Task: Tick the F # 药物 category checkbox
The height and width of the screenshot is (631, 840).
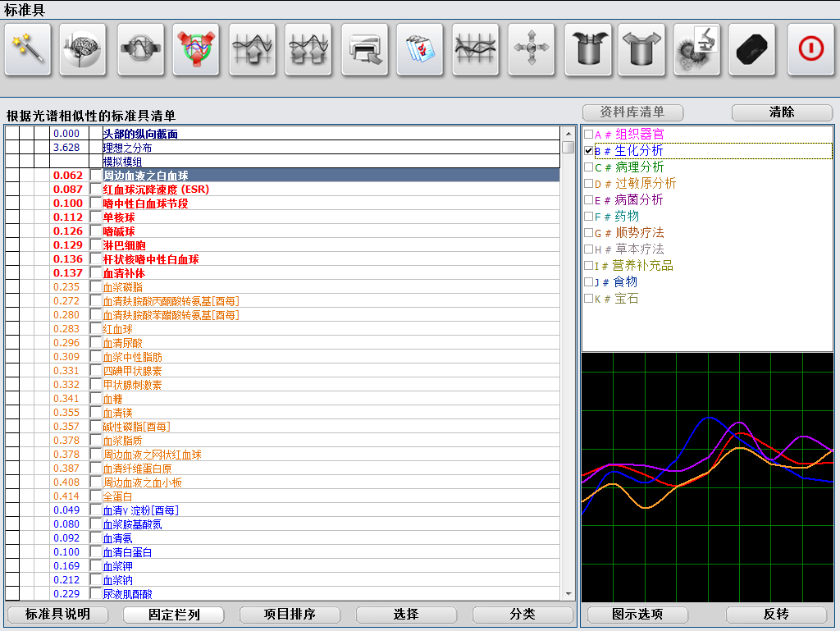Action: point(588,217)
